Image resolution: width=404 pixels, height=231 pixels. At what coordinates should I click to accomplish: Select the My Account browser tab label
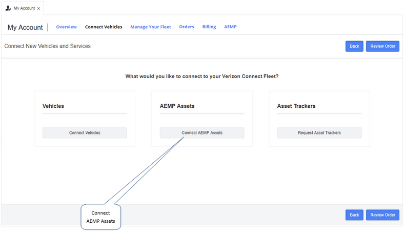[x=24, y=8]
